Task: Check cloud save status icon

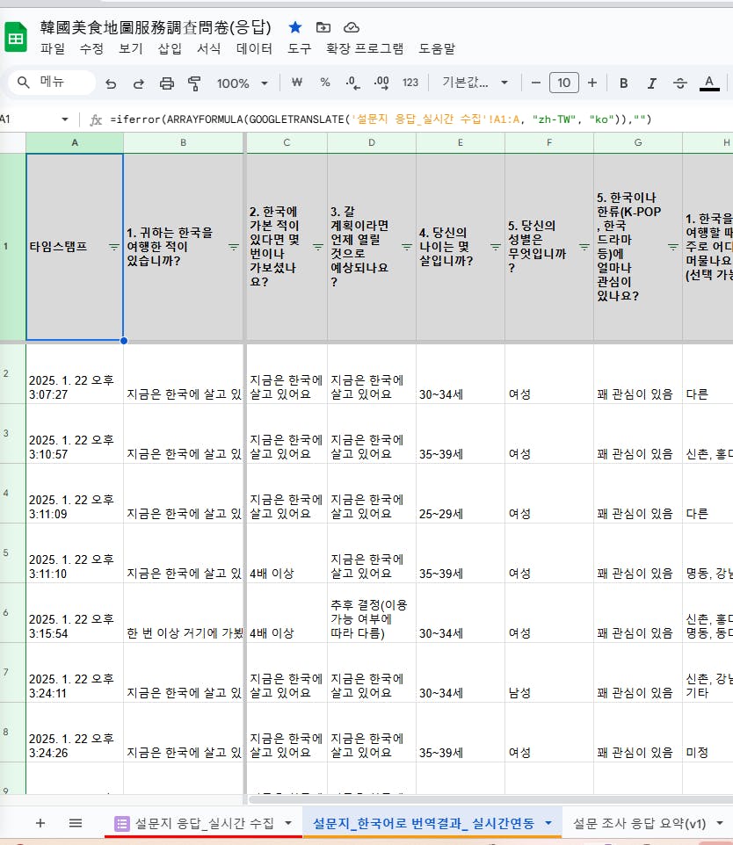Action: pyautogui.click(x=352, y=27)
